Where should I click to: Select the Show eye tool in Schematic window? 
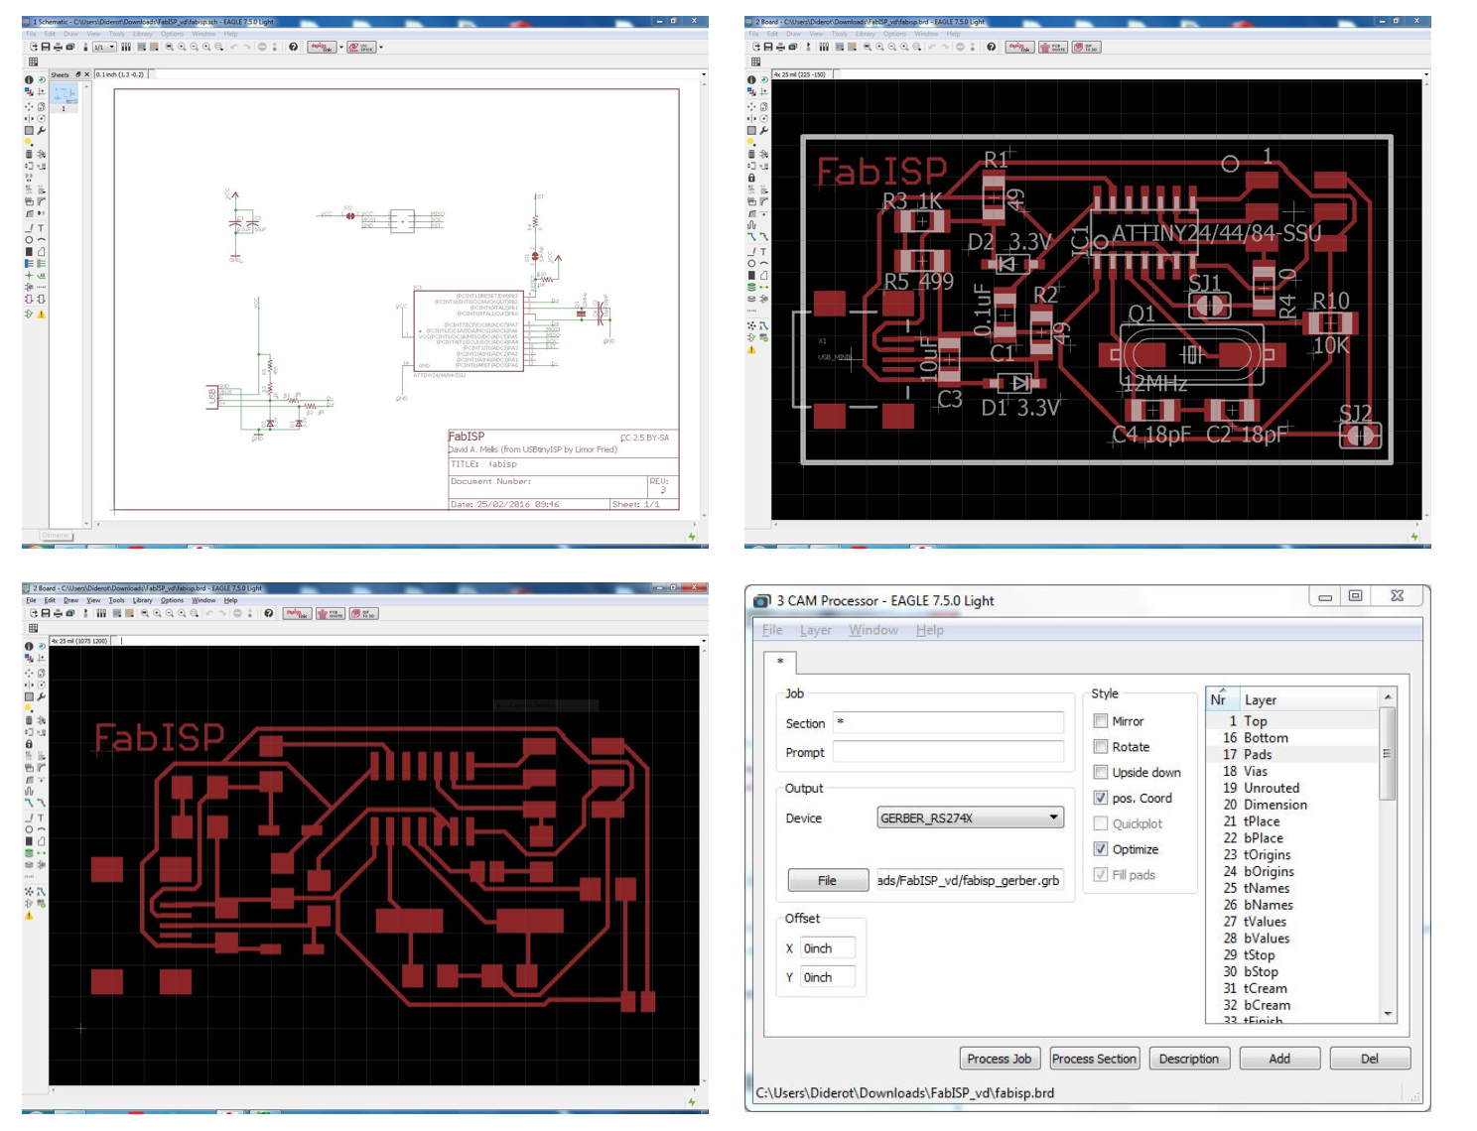tap(41, 79)
